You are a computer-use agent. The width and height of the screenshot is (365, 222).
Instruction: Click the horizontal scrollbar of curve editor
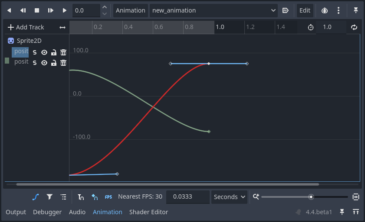click(168, 184)
